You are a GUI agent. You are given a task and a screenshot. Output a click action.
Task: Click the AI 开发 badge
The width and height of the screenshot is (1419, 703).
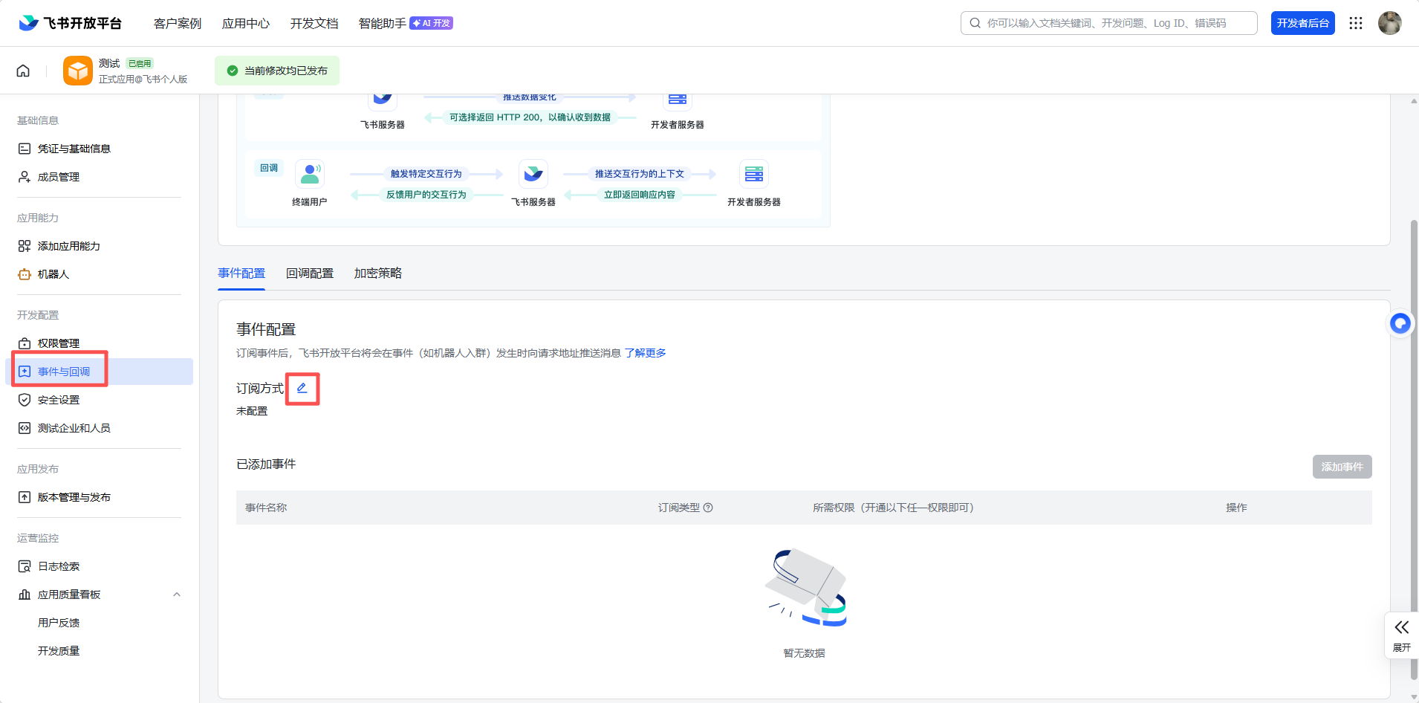click(x=432, y=23)
